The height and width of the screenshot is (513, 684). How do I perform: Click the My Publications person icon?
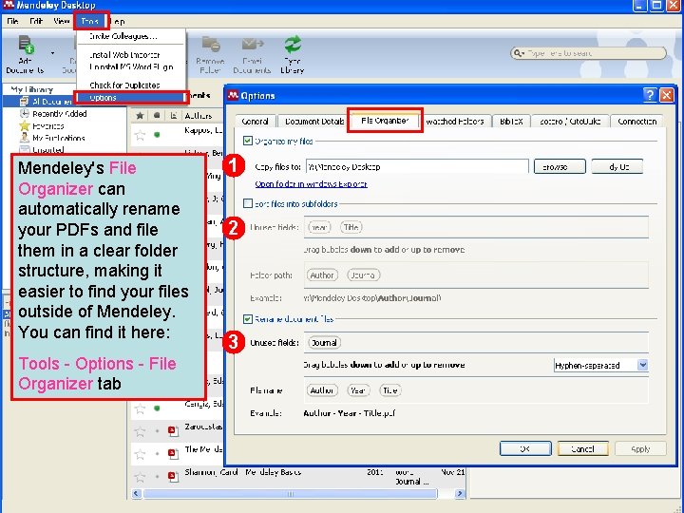click(25, 138)
